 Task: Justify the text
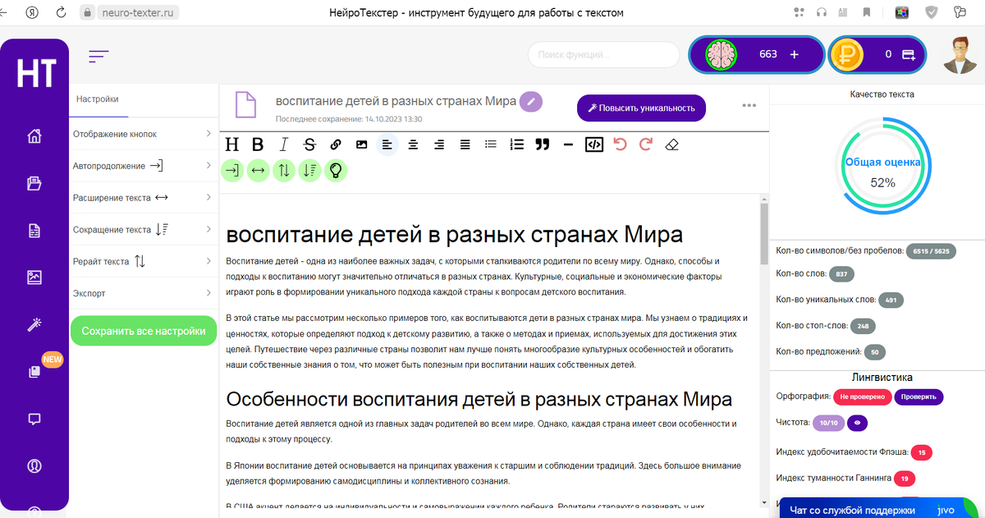click(x=465, y=144)
